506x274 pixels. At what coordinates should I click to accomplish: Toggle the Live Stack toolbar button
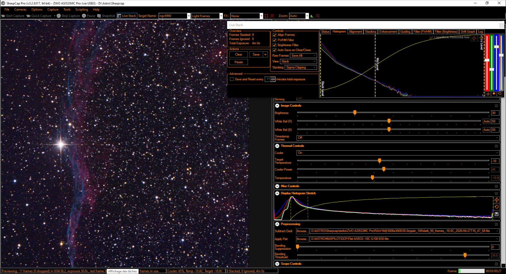pos(127,16)
